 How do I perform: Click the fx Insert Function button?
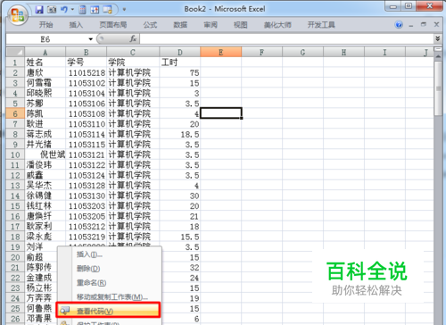tap(133, 38)
